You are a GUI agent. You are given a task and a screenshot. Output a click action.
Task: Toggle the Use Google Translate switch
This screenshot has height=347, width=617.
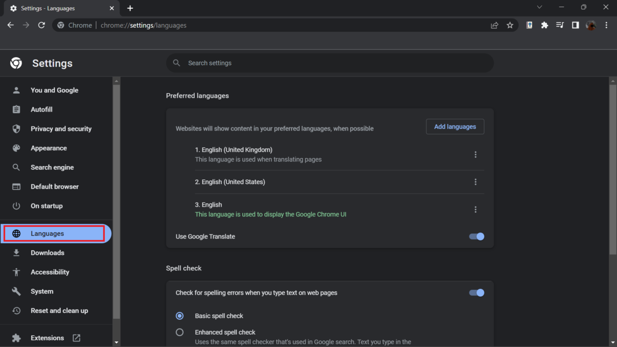tap(477, 236)
